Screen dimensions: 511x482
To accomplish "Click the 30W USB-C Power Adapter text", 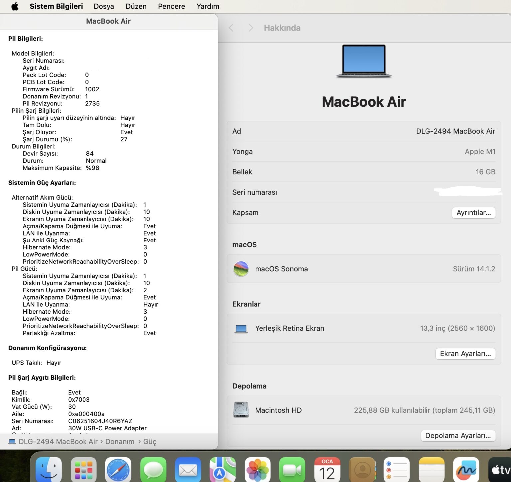I will [107, 428].
